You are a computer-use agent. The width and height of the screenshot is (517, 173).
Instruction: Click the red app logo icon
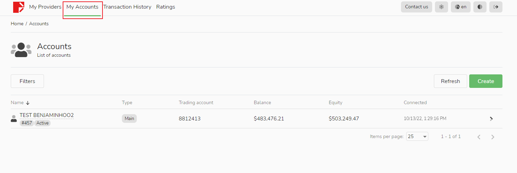point(18,7)
